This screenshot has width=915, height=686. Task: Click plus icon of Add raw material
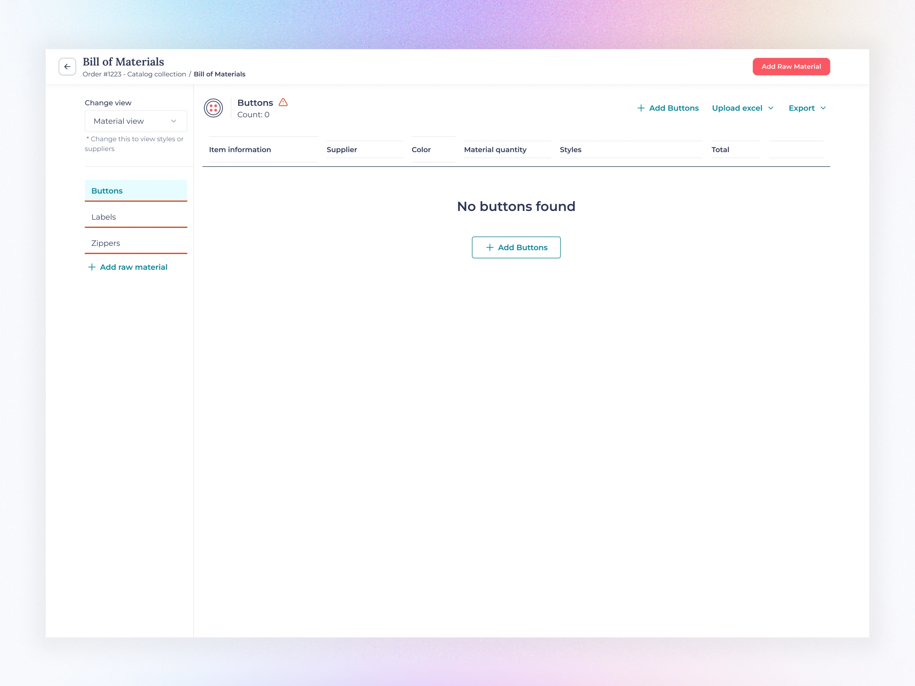point(92,267)
